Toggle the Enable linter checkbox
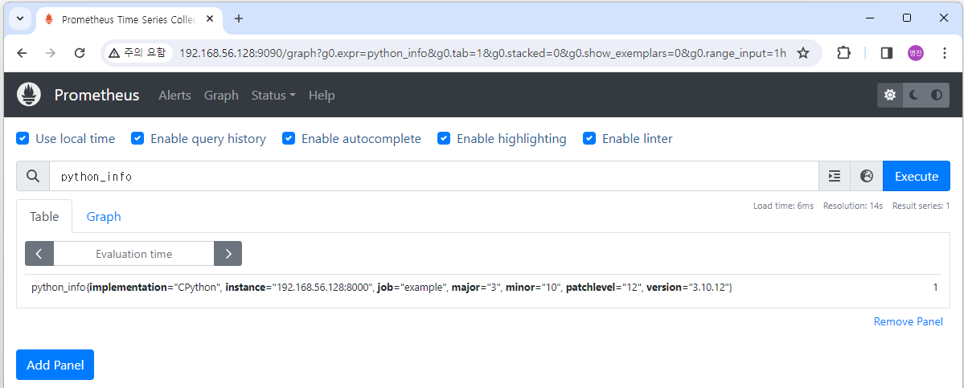 589,138
